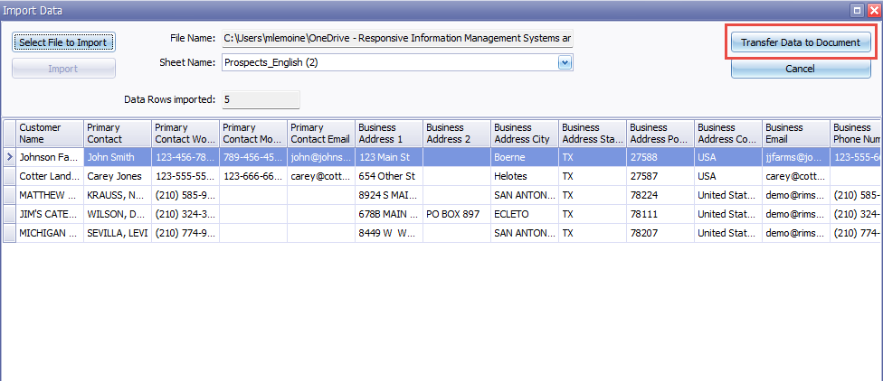Image resolution: width=883 pixels, height=381 pixels.
Task: Open the Sheet Name dropdown arrow
Action: tap(565, 62)
